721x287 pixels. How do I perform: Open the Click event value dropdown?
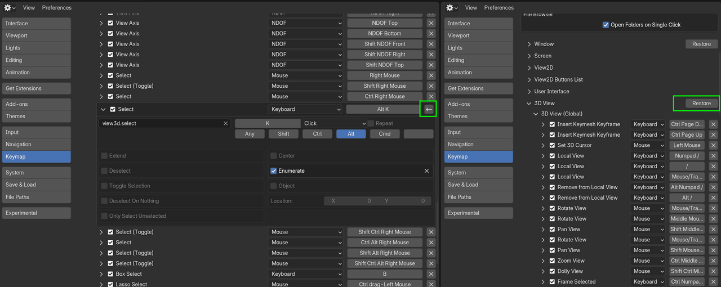click(x=335, y=123)
